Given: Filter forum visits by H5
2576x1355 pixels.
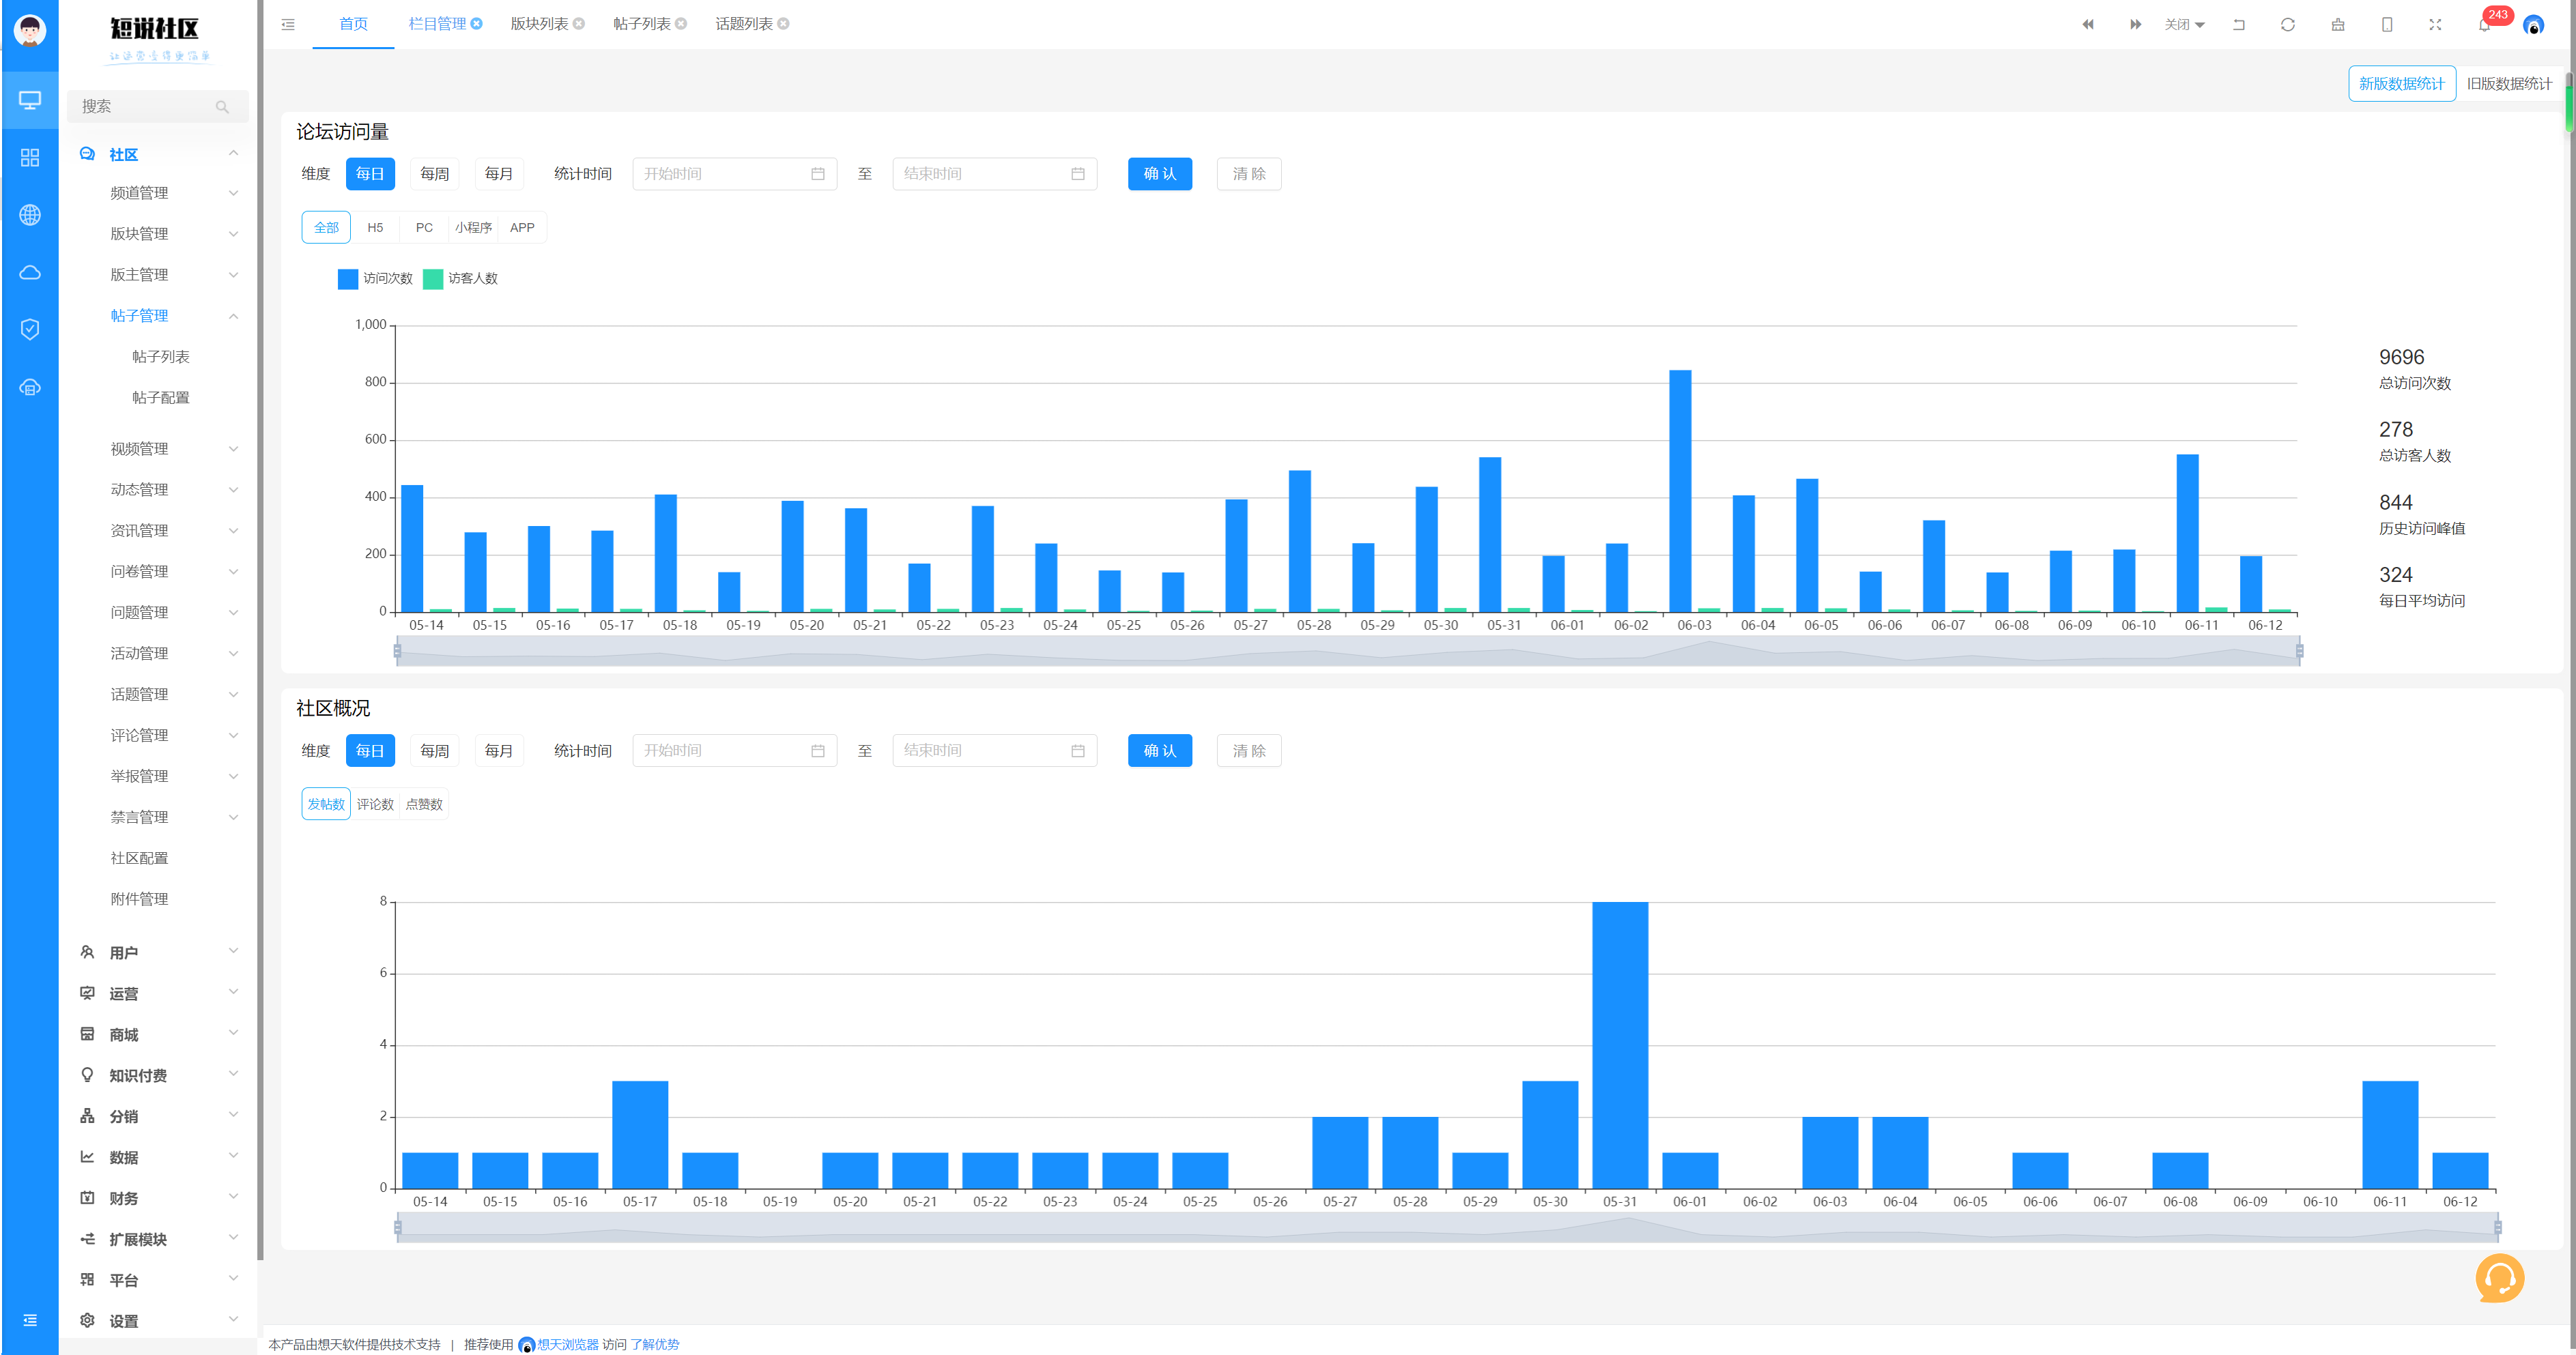Looking at the screenshot, I should pyautogui.click(x=375, y=228).
